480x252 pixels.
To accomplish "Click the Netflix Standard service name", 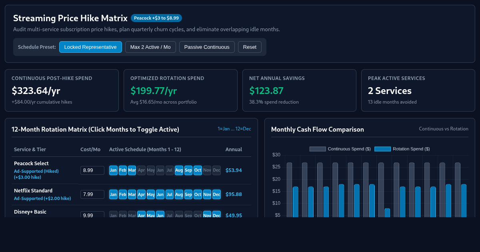I will click(x=33, y=191).
